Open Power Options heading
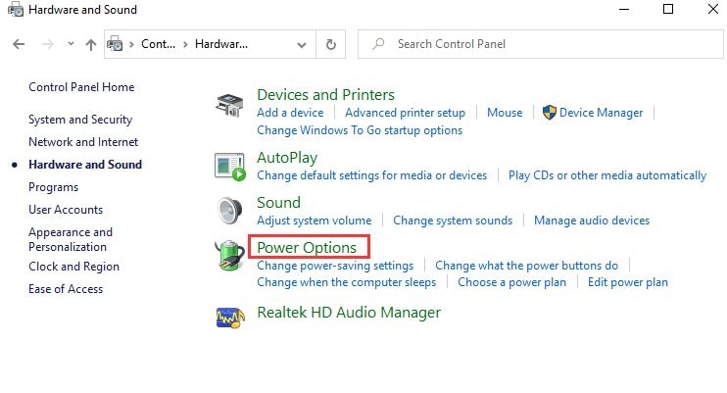The width and height of the screenshot is (727, 393). coord(307,248)
